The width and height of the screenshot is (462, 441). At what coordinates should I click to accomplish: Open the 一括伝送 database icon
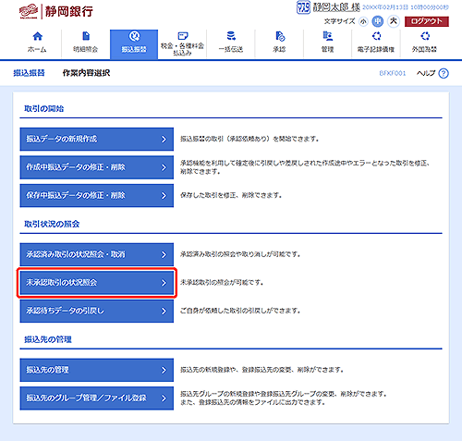point(231,36)
